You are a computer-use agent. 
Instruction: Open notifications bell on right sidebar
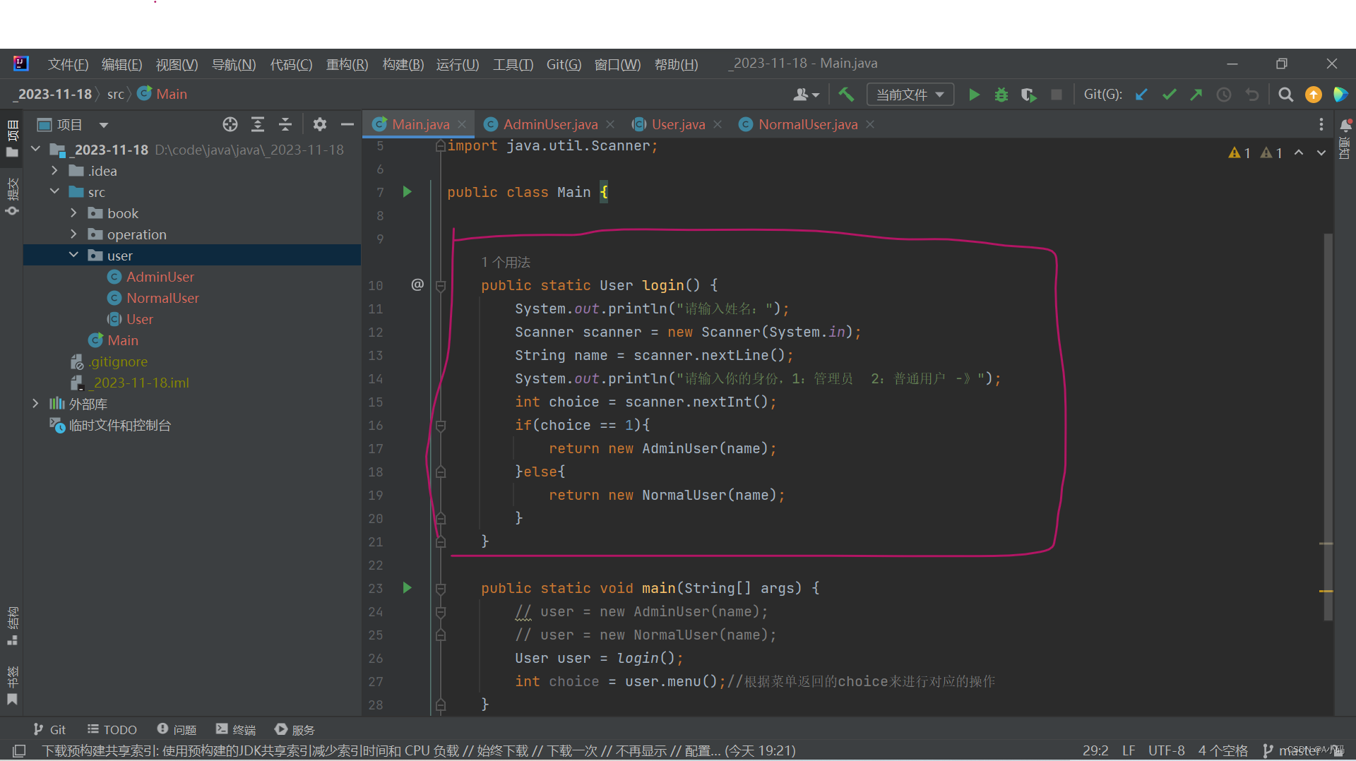[x=1345, y=126]
